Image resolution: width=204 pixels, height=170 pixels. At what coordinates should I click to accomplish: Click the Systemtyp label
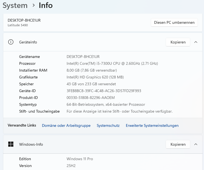28,104
